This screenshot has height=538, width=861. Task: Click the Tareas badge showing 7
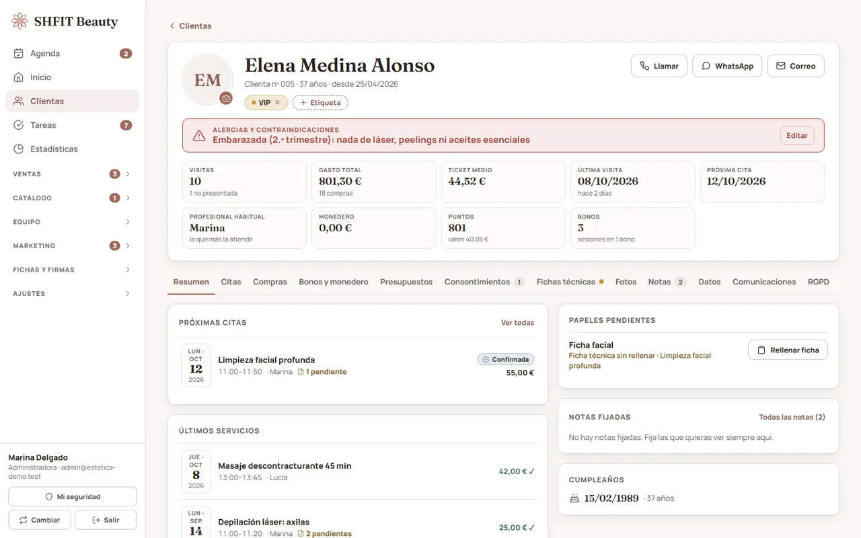tap(126, 125)
